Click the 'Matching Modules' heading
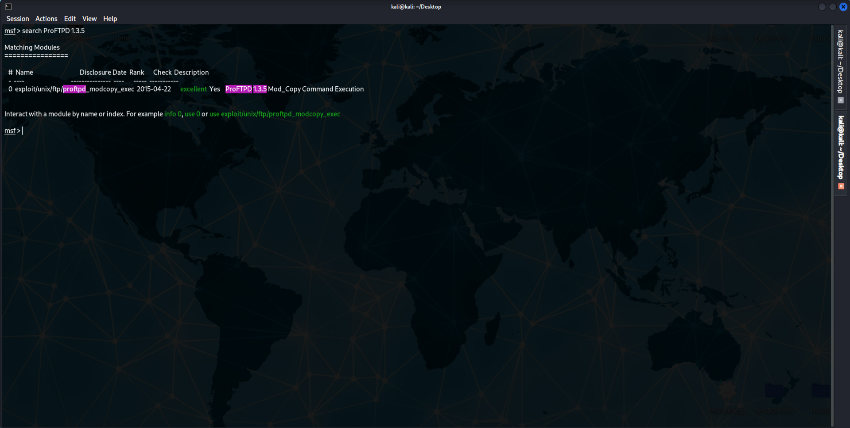The width and height of the screenshot is (850, 428). pos(32,47)
